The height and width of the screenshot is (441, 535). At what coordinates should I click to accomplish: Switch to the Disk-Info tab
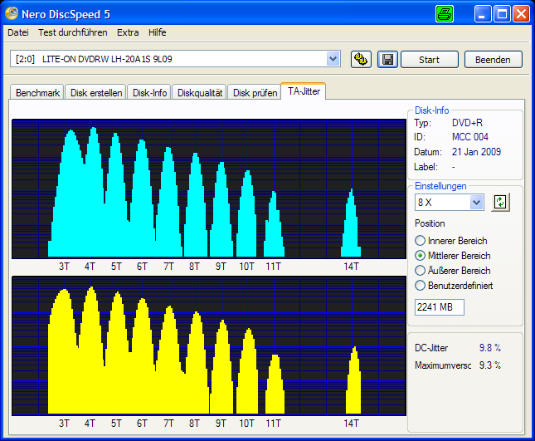149,92
